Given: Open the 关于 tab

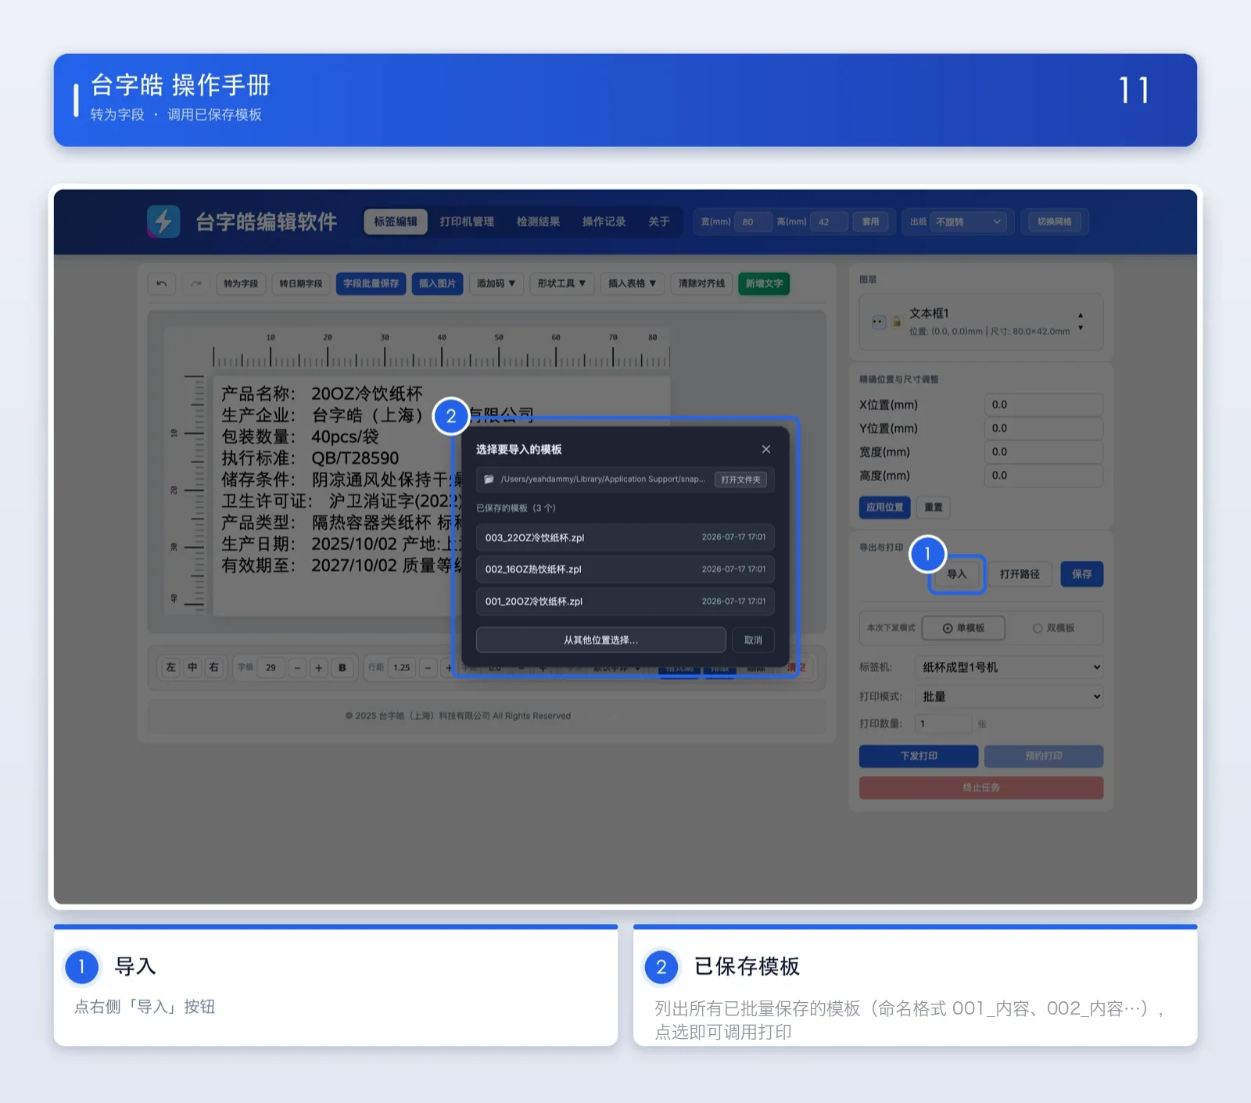Looking at the screenshot, I should [658, 221].
